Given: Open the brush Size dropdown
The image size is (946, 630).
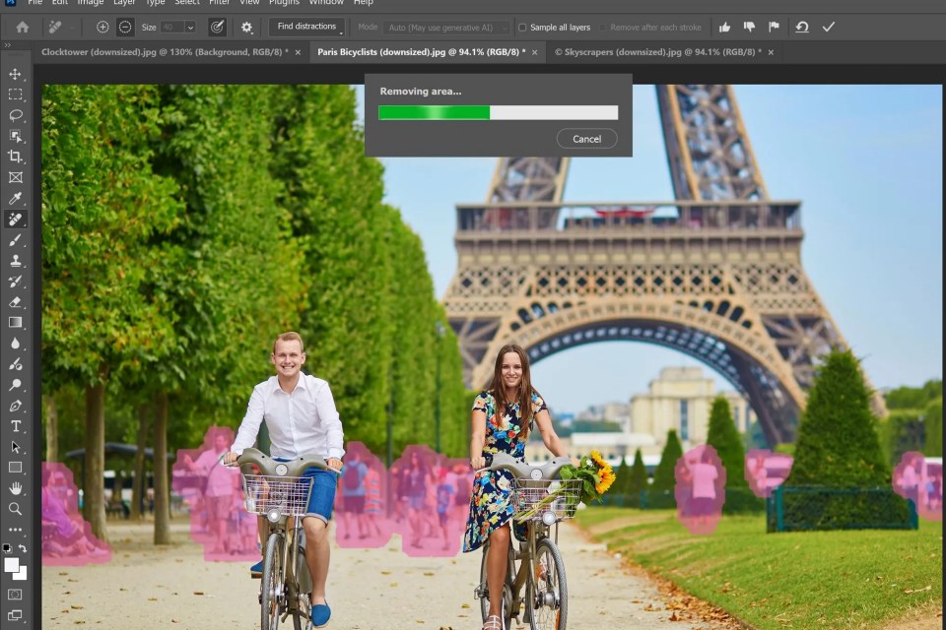Looking at the screenshot, I should 190,28.
